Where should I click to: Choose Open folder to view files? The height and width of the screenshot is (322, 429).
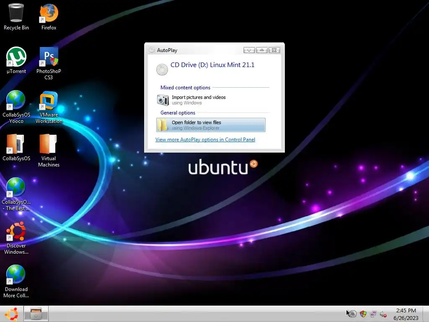tap(211, 125)
